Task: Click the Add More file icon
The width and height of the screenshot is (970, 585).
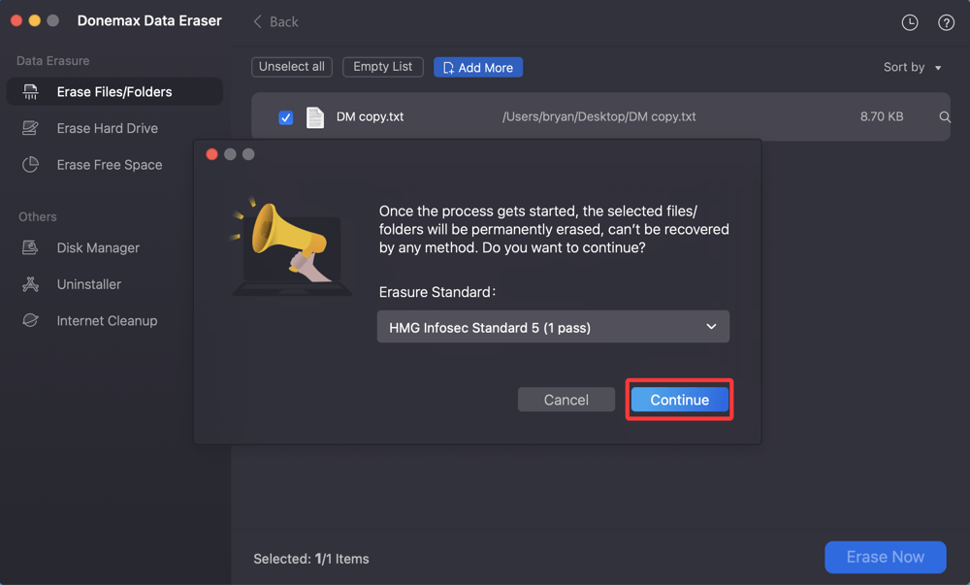Action: pos(448,66)
